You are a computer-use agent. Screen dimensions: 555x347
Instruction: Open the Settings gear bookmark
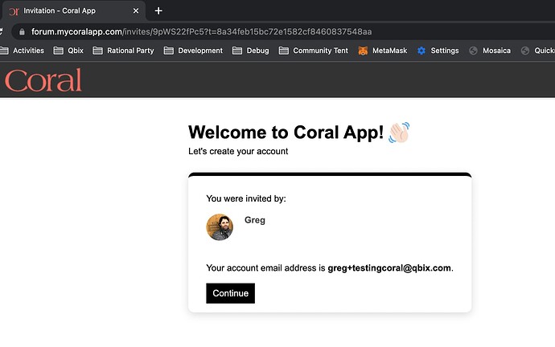[x=438, y=51]
